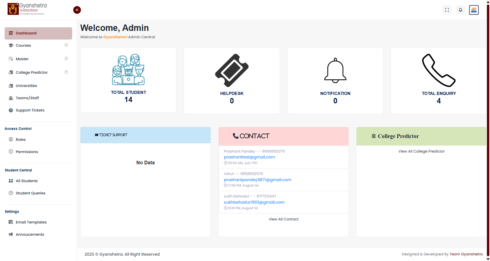Viewport: 490px width, 261px height.
Task: Open the Master menu item
Action: (38, 59)
